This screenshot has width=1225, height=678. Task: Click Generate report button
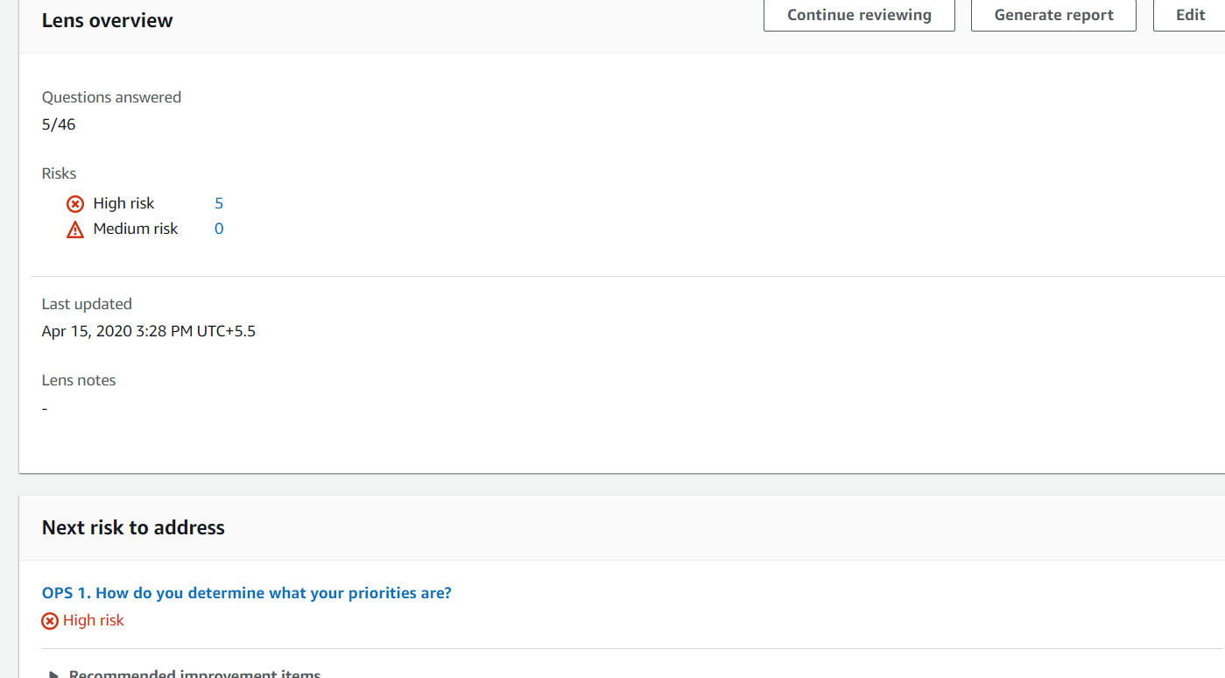1053,15
